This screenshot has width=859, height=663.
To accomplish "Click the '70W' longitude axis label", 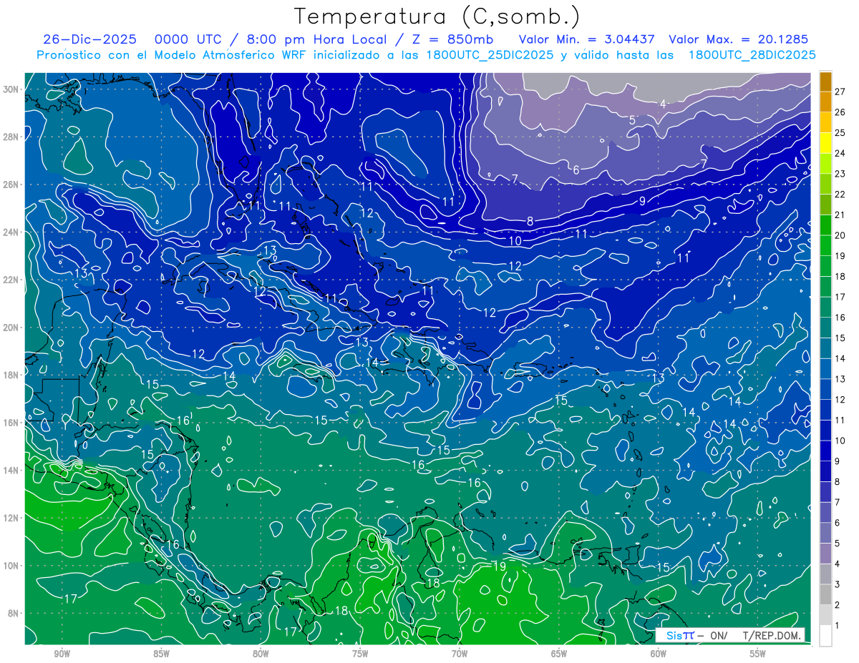I will tap(460, 654).
